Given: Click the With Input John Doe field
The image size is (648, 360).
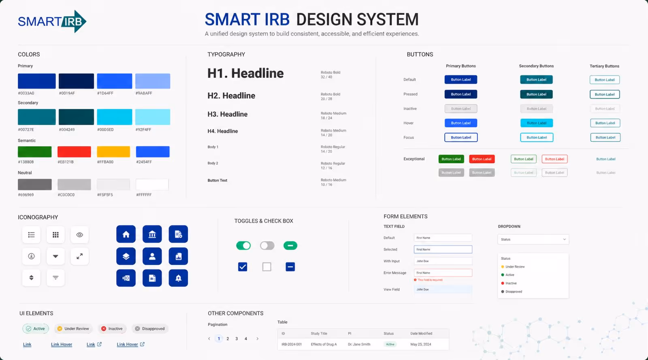Looking at the screenshot, I should point(443,261).
